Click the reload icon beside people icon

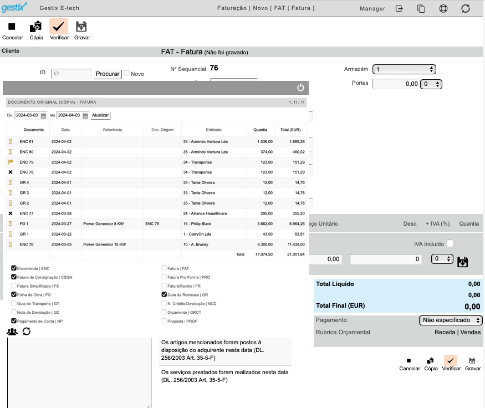(x=27, y=331)
